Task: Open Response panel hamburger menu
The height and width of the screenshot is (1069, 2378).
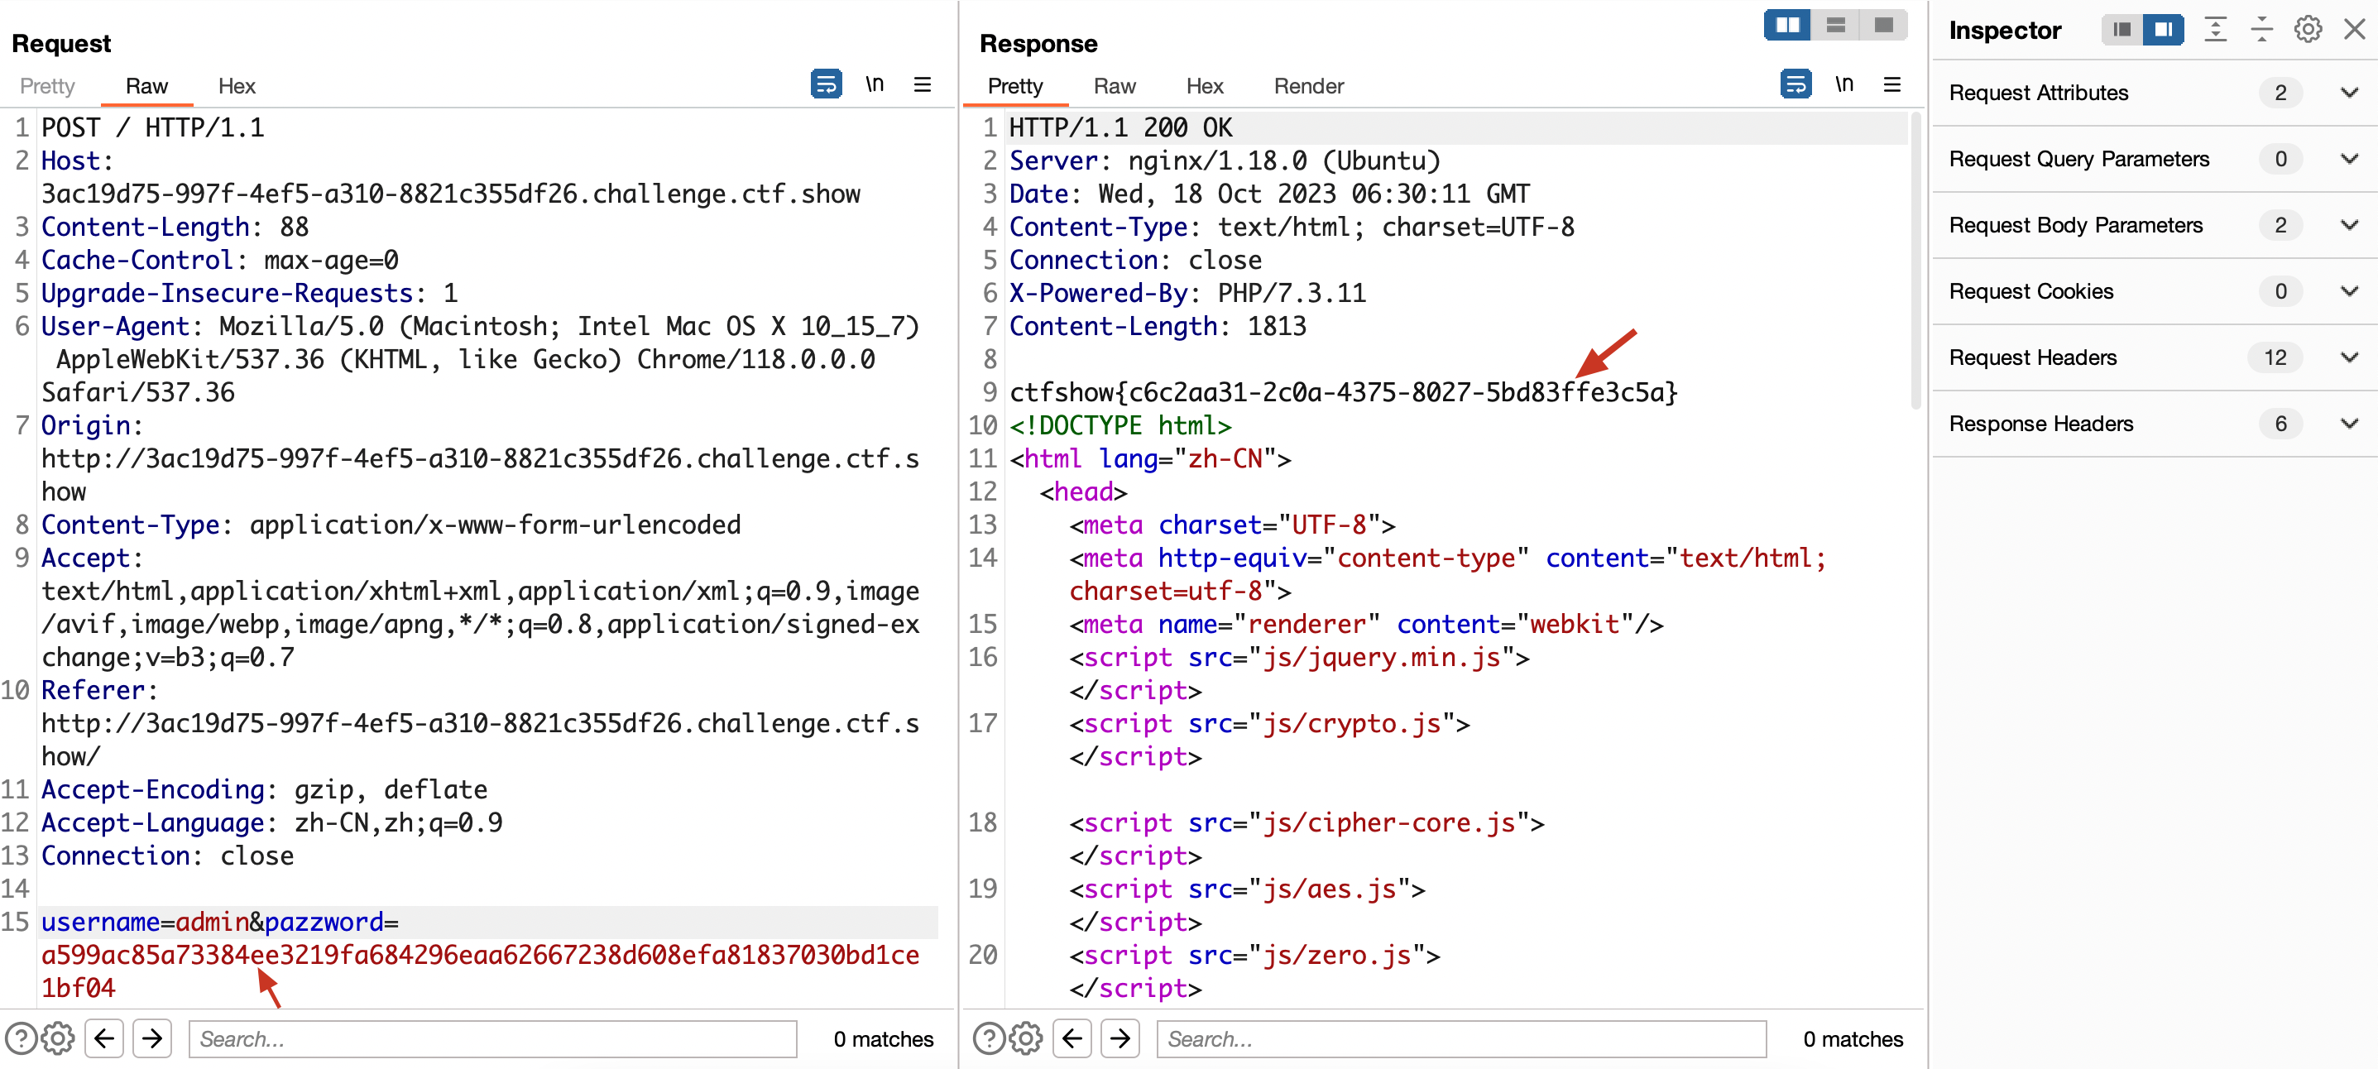Action: [x=1891, y=85]
